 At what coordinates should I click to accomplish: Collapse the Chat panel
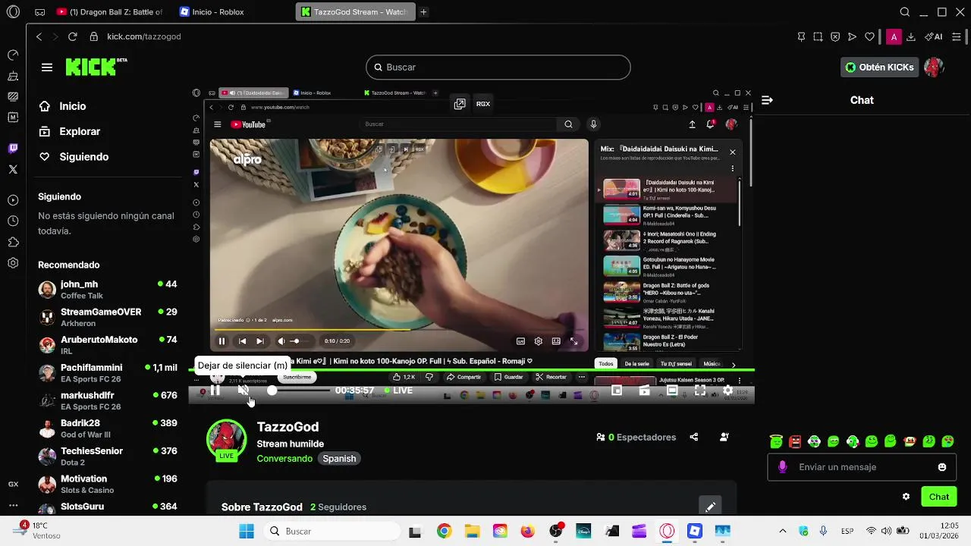click(767, 100)
